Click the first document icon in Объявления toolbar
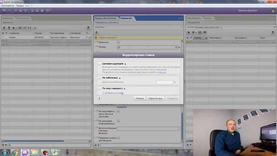This screenshot has height=156, width=277. click(x=189, y=33)
